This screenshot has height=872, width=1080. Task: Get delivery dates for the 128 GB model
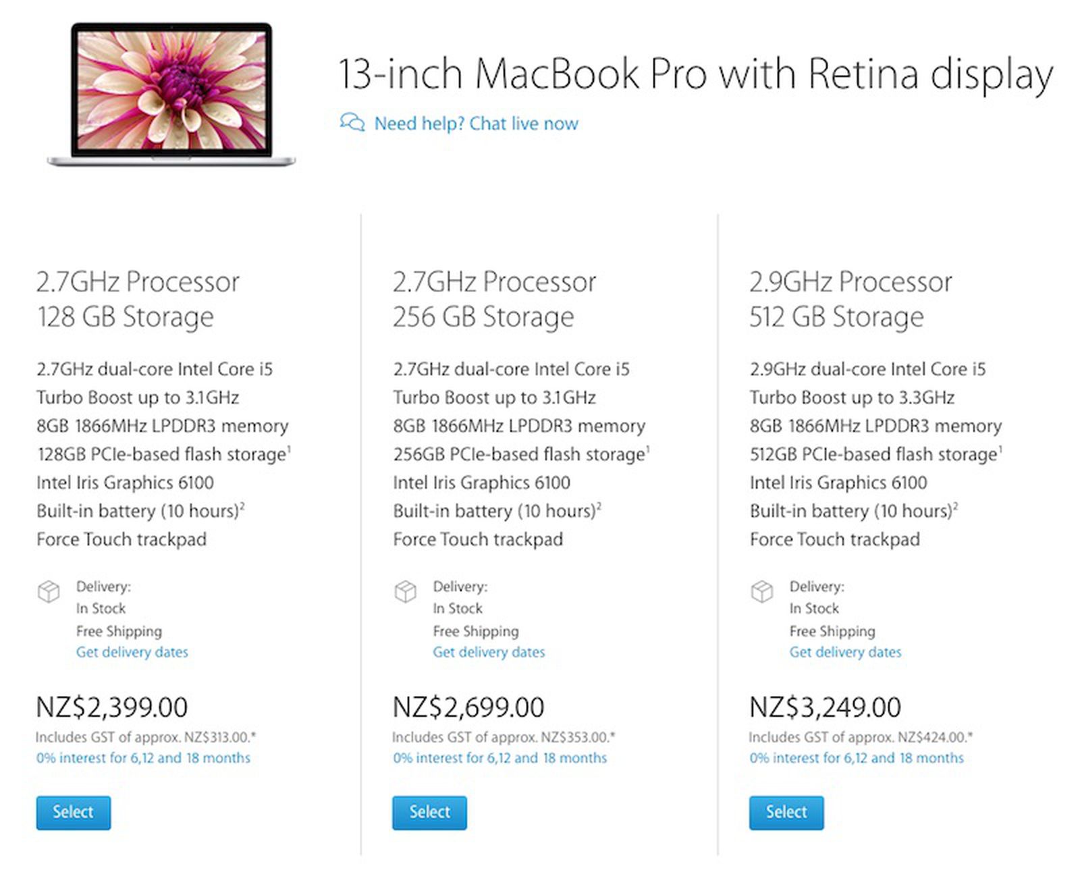[132, 652]
